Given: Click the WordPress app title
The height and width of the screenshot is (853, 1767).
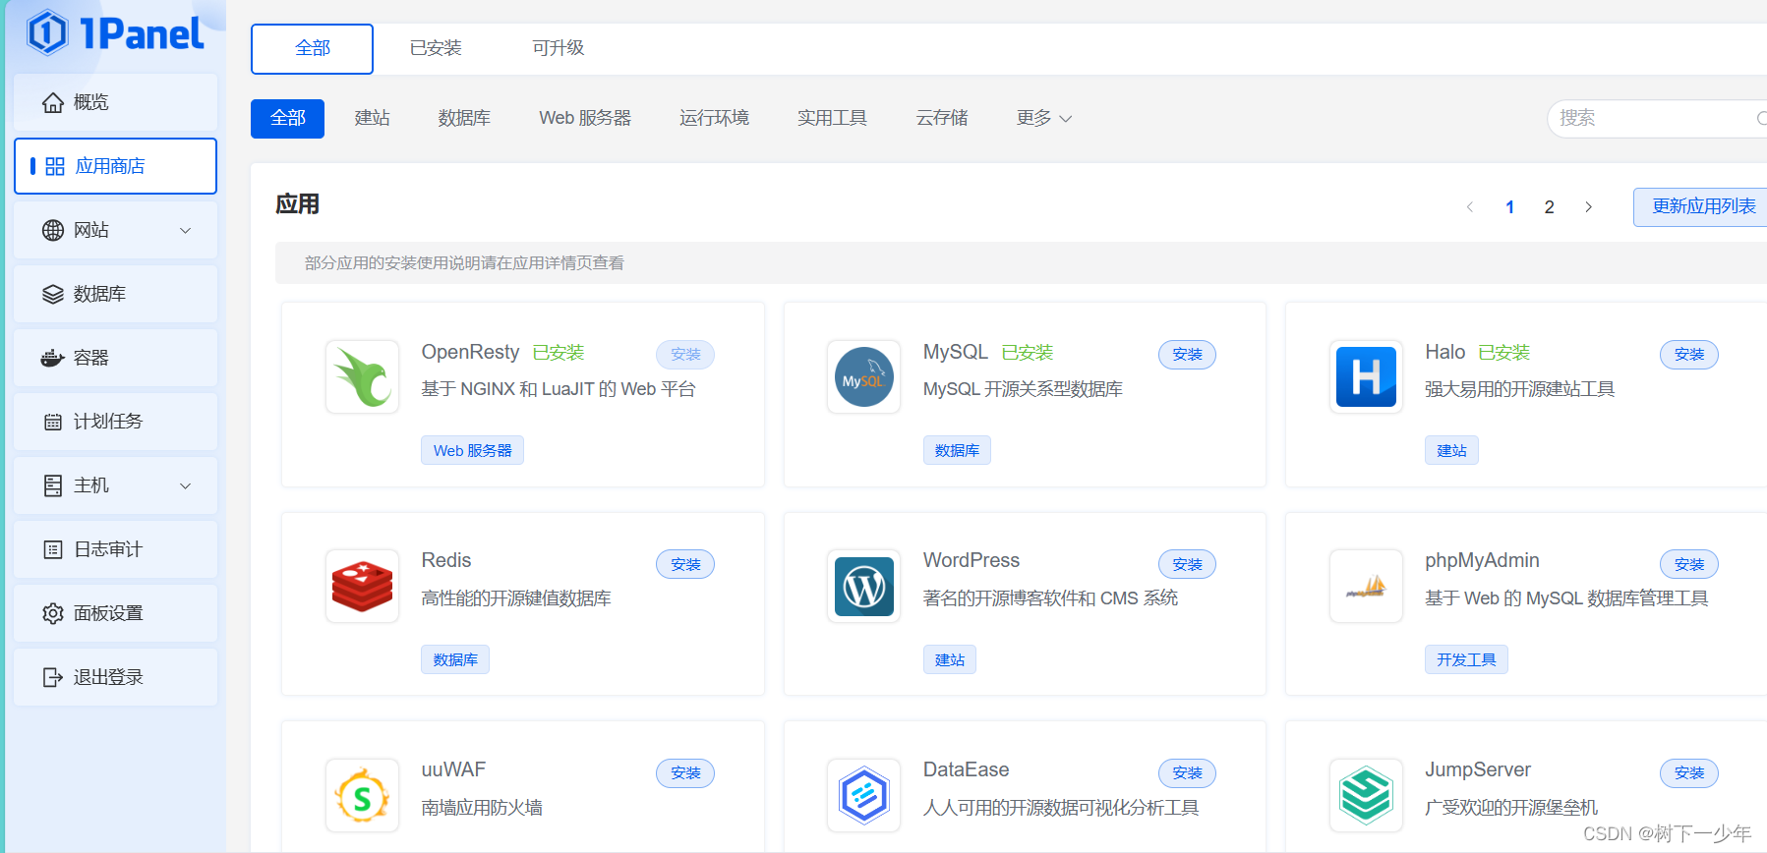Looking at the screenshot, I should tap(972, 560).
